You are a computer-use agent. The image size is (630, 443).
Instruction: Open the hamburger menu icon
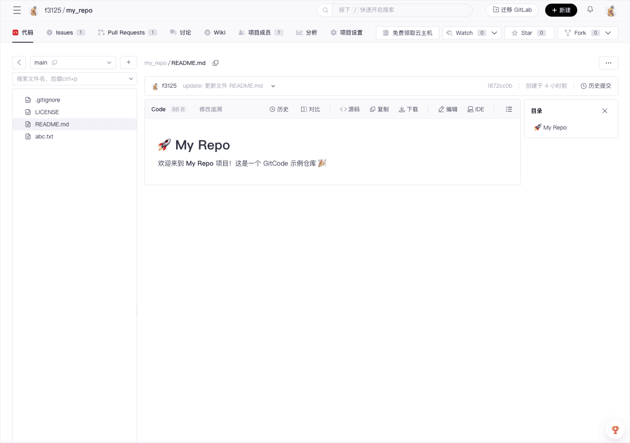coord(17,10)
